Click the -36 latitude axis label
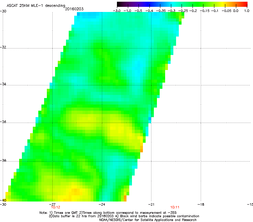 coord(3,122)
